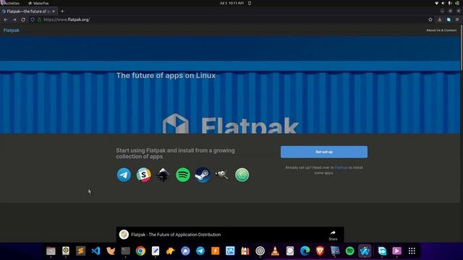Launch Visual Studio Code from the dock

tap(95, 251)
